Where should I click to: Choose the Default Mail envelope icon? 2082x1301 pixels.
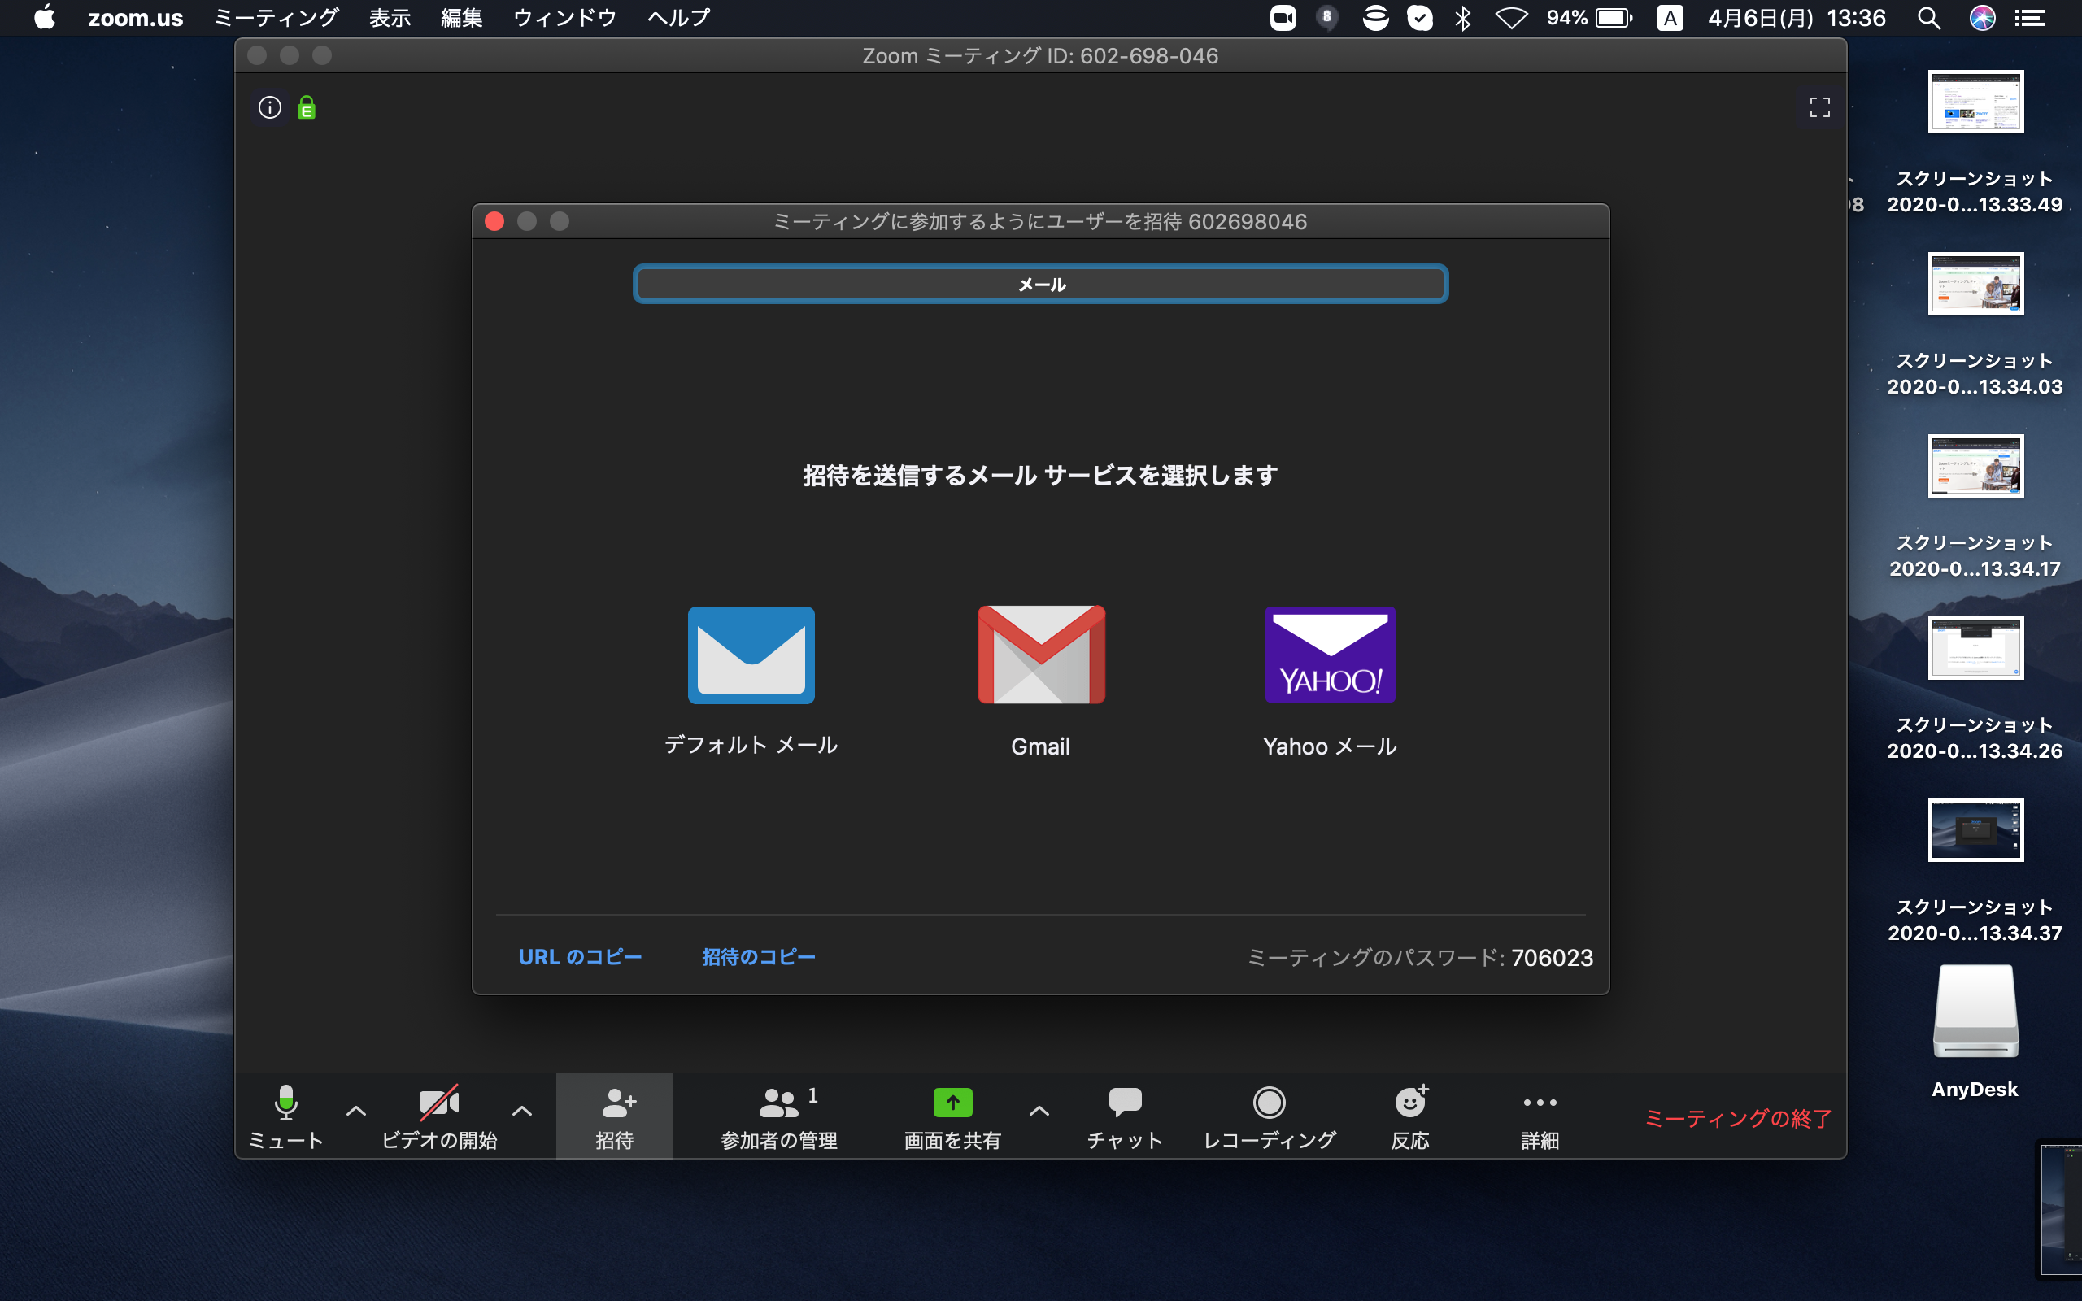751,655
